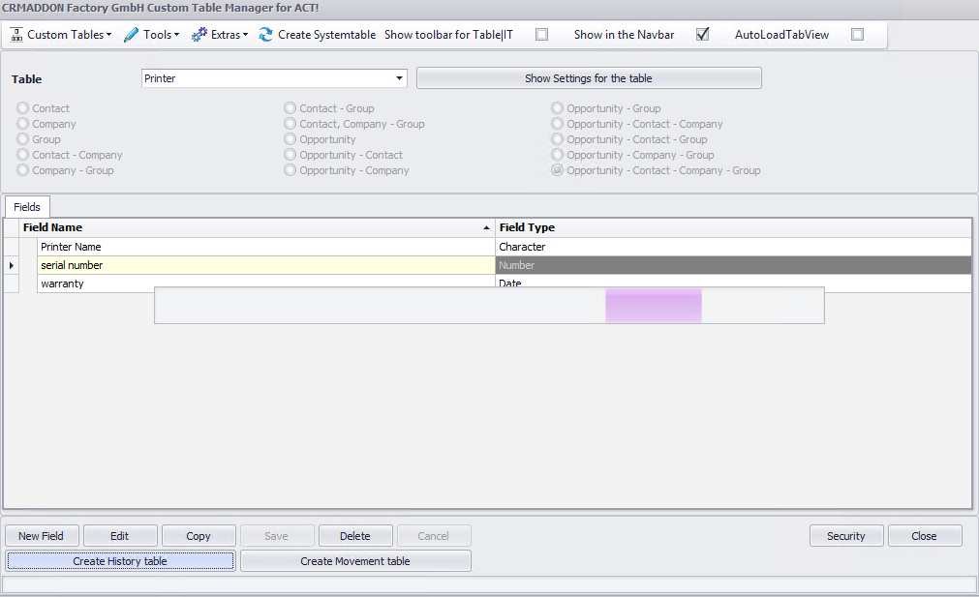This screenshot has width=979, height=597.
Task: Click the Close button
Action: click(925, 536)
